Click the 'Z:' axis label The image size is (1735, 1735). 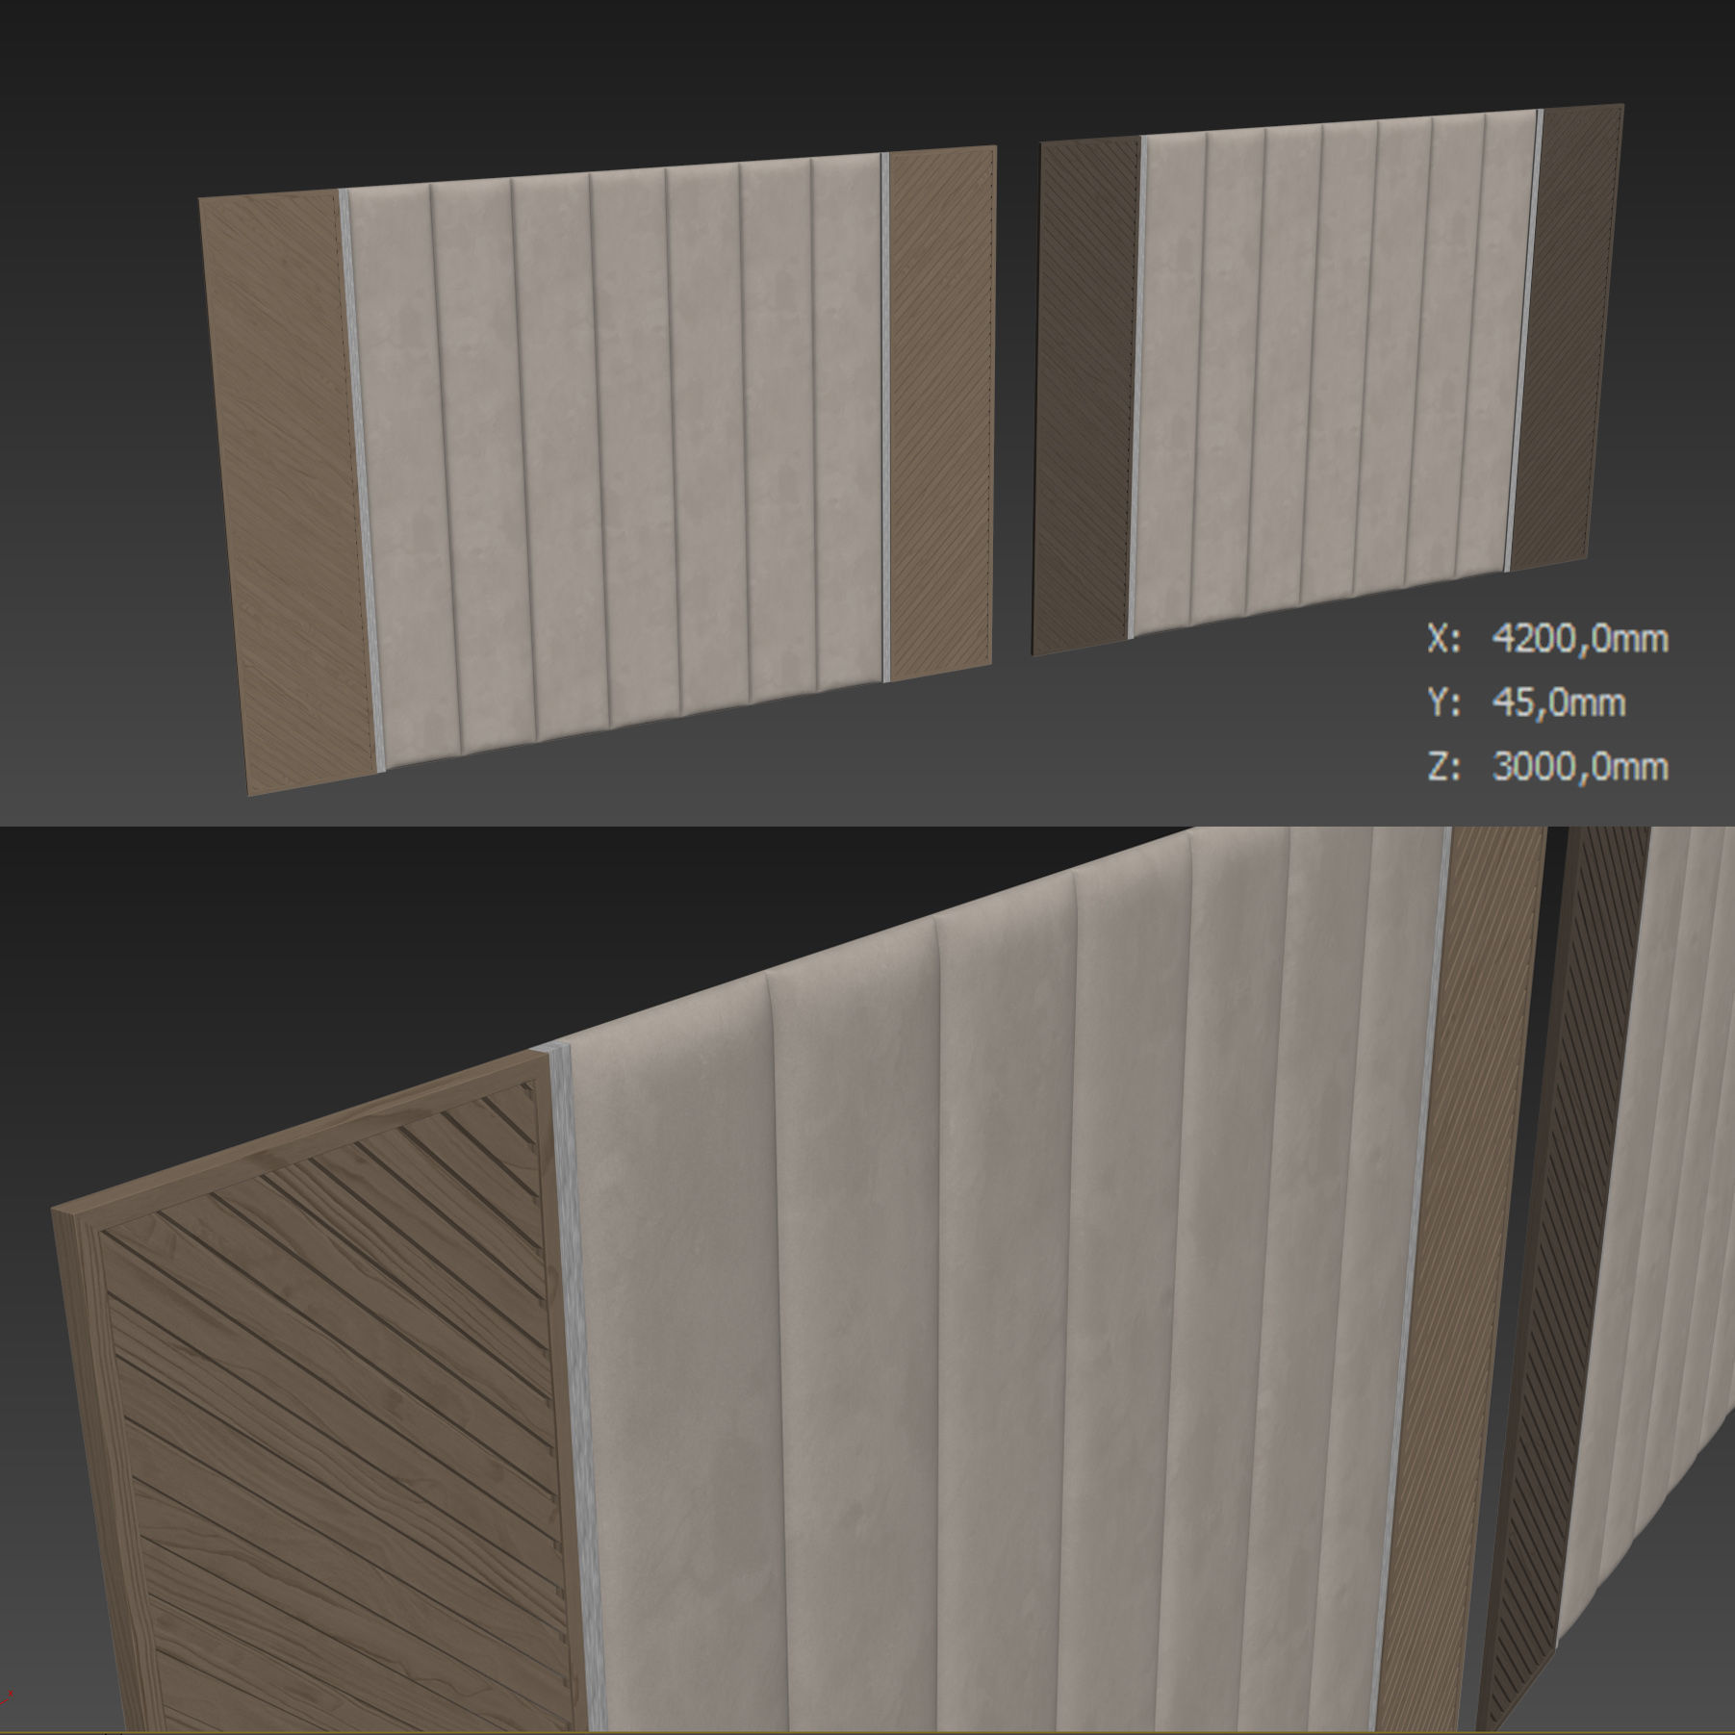click(1443, 767)
